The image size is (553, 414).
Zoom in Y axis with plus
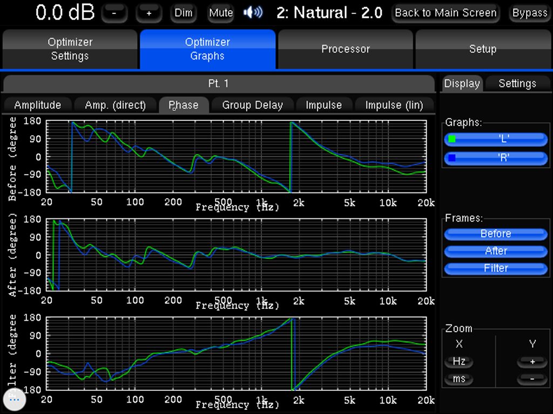tap(531, 362)
